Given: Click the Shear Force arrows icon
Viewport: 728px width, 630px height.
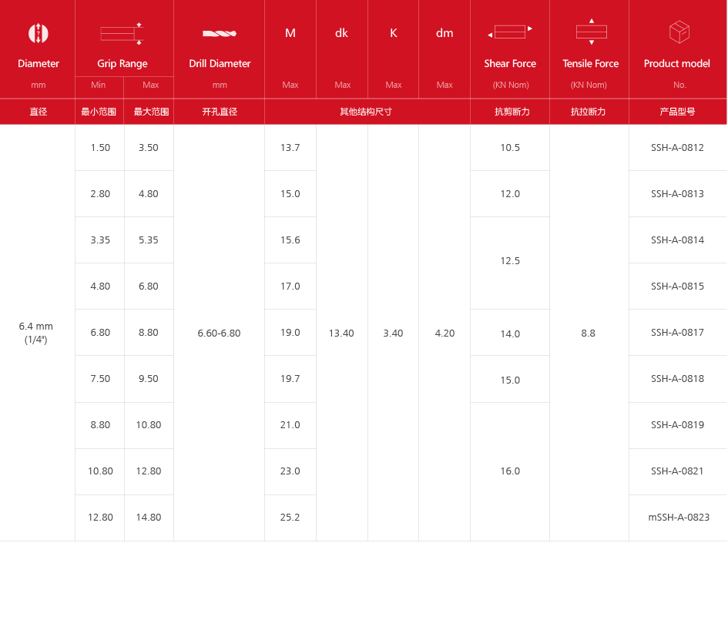Looking at the screenshot, I should 510,32.
